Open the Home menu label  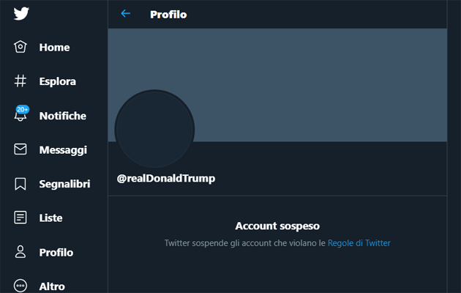point(54,47)
